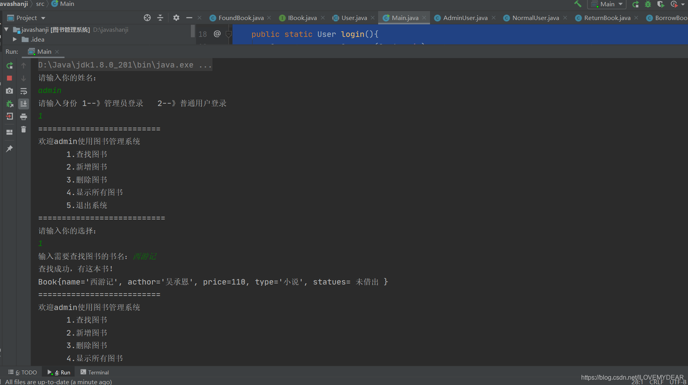Viewport: 688px width, 385px height.
Task: Click the CRLF line separator status
Action: 656,382
